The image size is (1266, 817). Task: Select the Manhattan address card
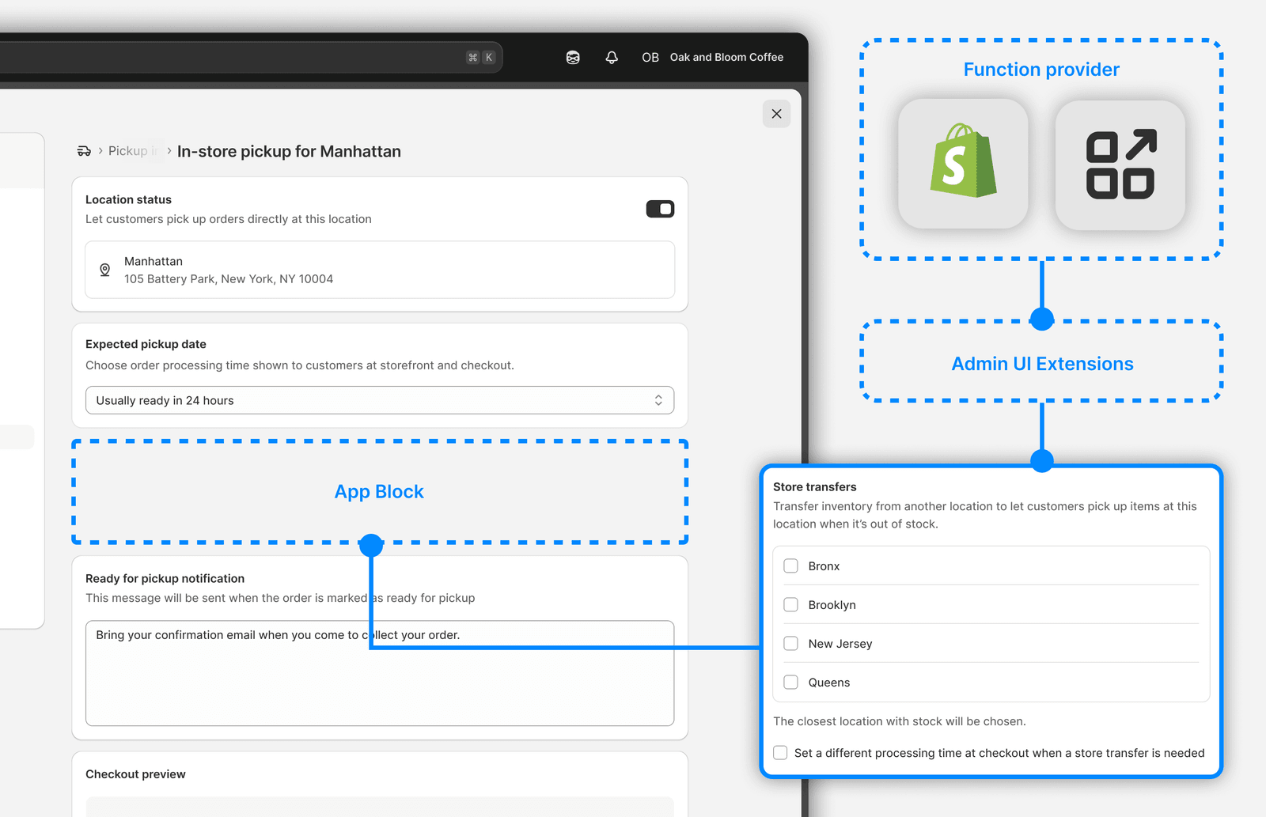pyautogui.click(x=380, y=270)
